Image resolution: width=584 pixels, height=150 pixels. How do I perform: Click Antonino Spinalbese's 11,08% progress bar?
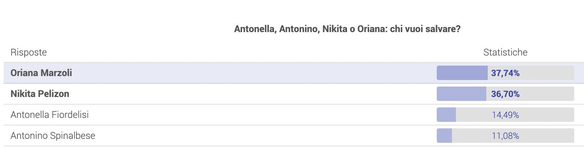[x=505, y=136]
